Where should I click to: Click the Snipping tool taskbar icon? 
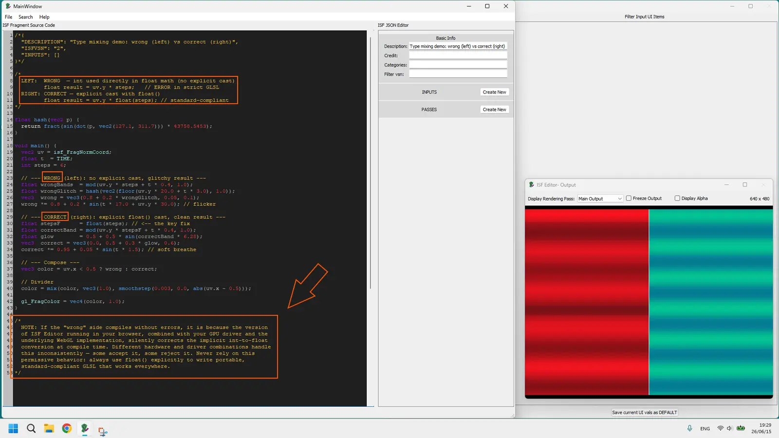click(x=102, y=431)
